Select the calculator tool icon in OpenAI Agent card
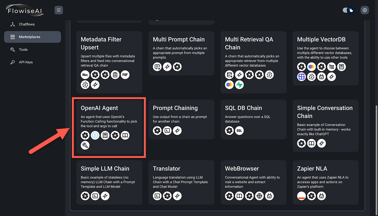The height and width of the screenshot is (216, 378). pos(105,135)
